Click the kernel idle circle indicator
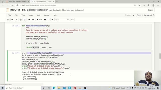 click(154, 15)
